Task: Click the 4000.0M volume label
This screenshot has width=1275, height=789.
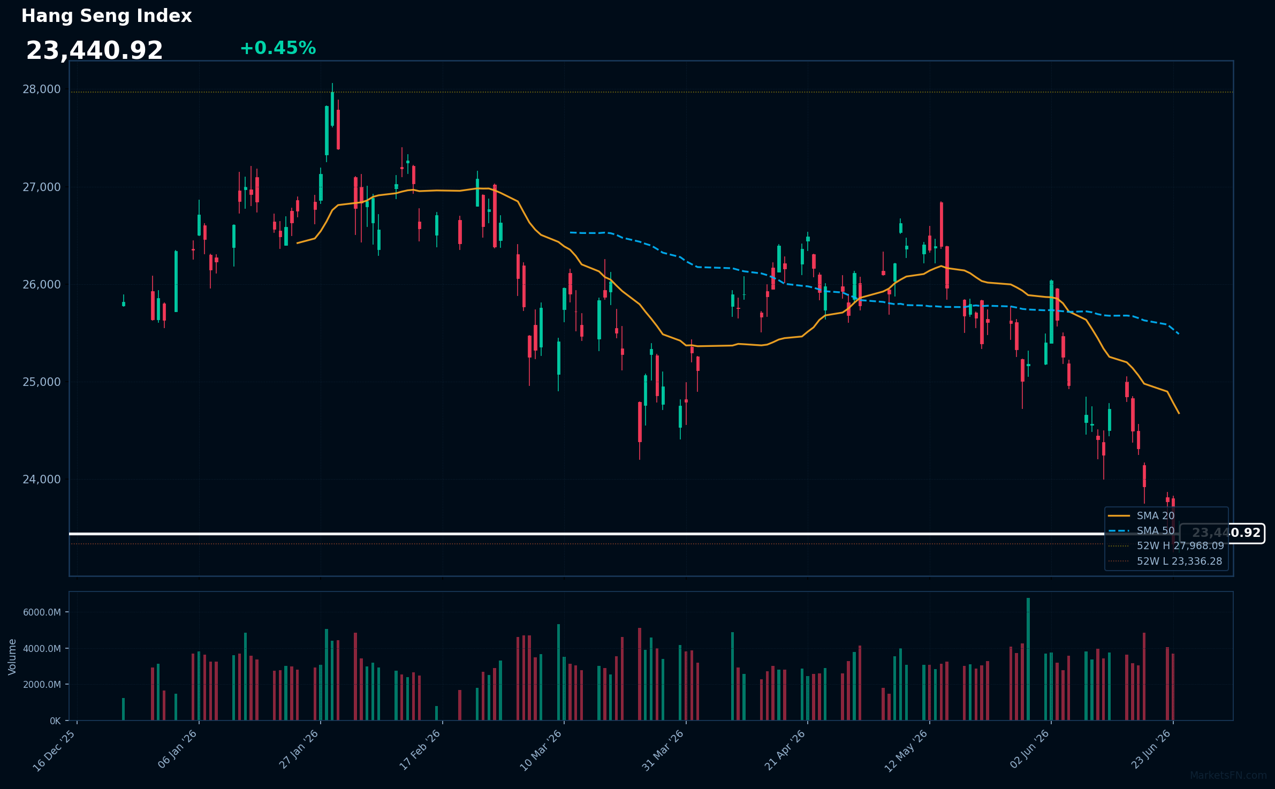Action: point(42,649)
